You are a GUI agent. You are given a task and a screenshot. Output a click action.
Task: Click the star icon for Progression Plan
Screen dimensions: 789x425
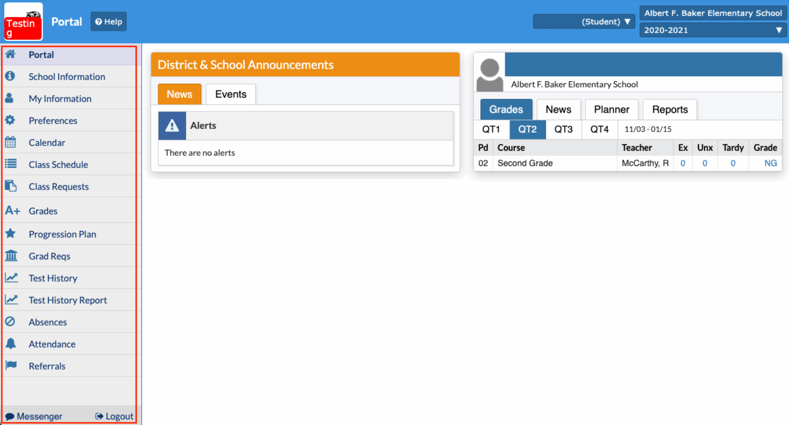coord(10,234)
